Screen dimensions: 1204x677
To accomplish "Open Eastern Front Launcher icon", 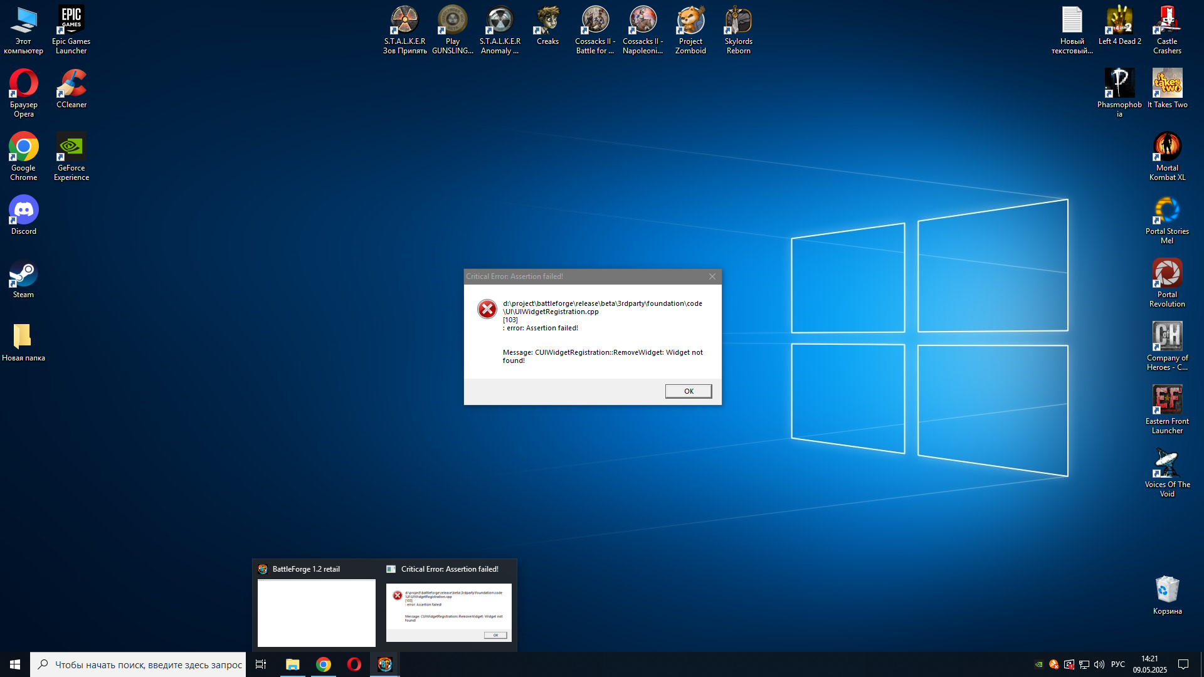I will (x=1167, y=409).
